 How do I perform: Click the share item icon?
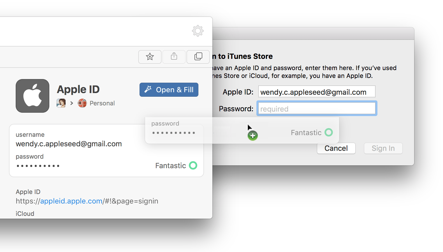coord(174,57)
